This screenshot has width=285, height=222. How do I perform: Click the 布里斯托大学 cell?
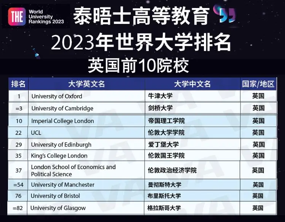pos(192,196)
